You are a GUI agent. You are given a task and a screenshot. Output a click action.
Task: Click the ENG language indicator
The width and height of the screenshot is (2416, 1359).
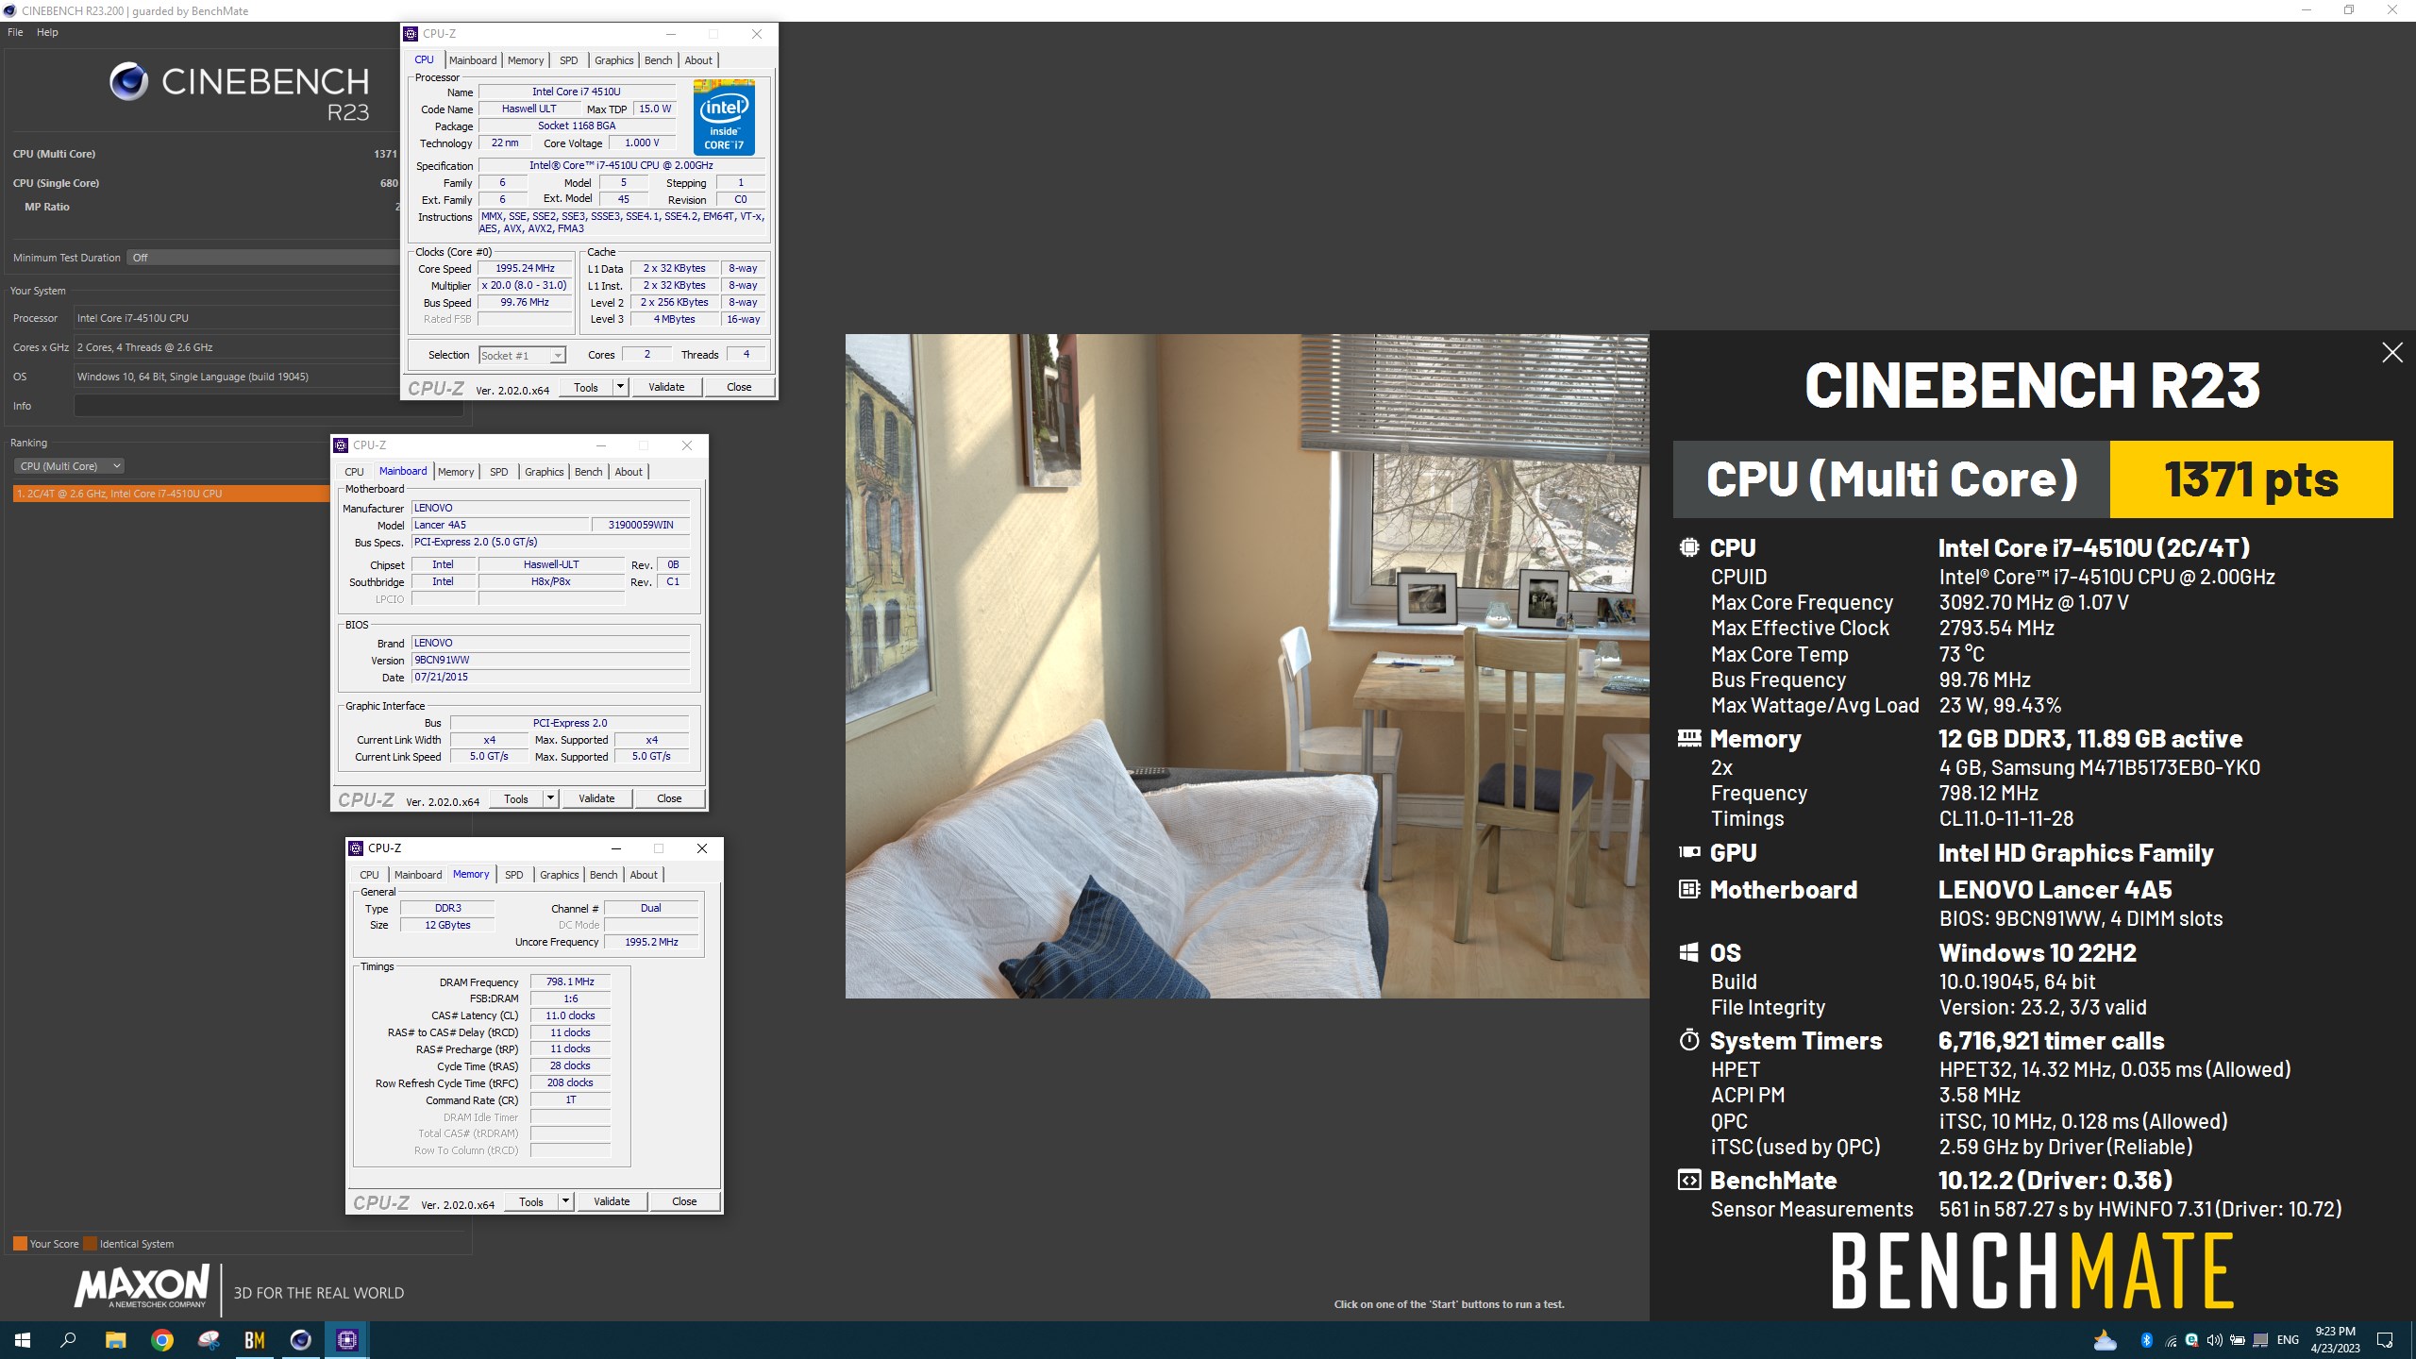[x=2288, y=1340]
